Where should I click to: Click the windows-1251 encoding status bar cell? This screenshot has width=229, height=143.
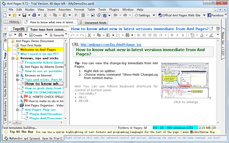point(176,128)
